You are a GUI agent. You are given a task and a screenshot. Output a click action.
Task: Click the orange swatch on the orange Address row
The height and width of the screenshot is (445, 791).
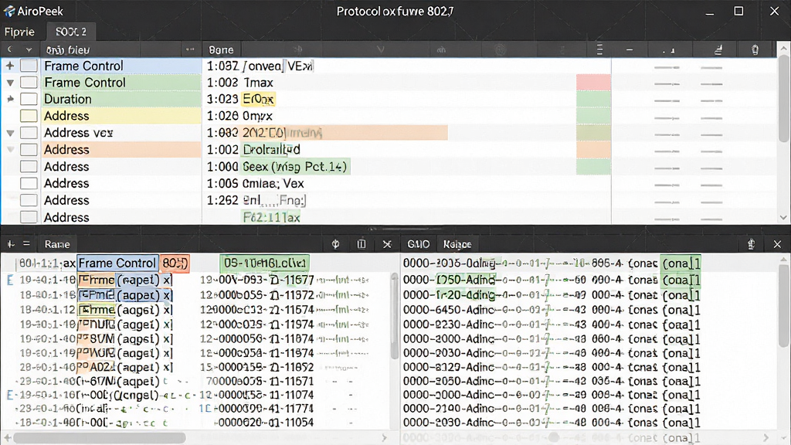click(593, 149)
